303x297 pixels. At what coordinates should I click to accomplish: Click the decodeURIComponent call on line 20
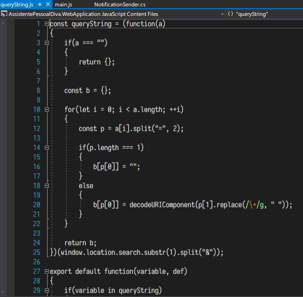click(161, 204)
